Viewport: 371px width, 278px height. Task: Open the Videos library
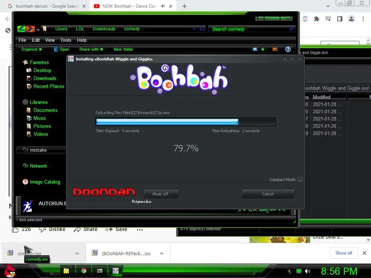pyautogui.click(x=37, y=134)
